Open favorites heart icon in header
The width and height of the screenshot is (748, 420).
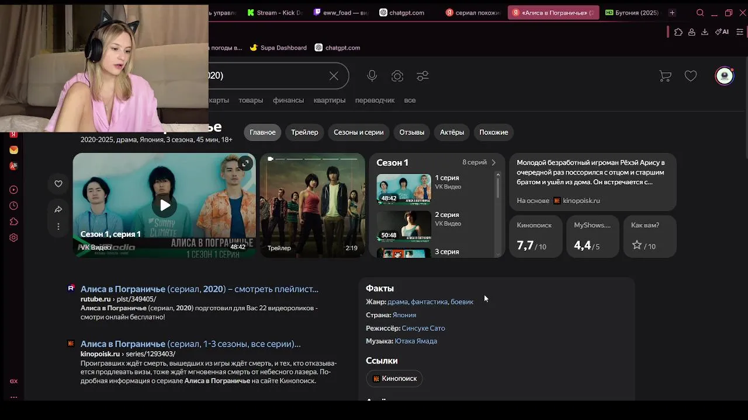tap(691, 76)
